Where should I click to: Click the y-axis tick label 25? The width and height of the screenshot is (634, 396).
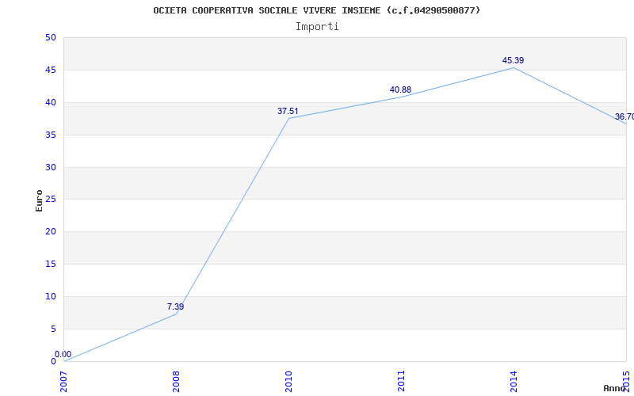[x=51, y=200]
